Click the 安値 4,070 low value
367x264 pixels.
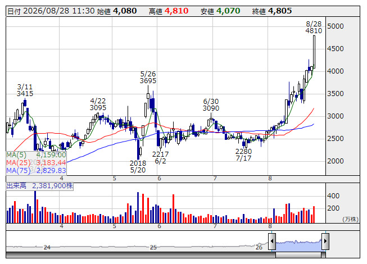[x=220, y=11]
